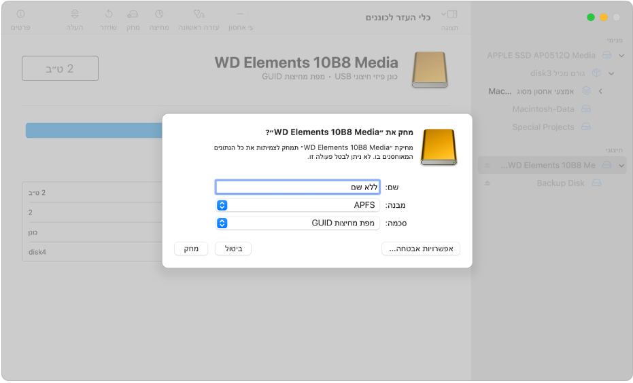This screenshot has height=383, width=633.
Task: Click the gold drive icon in erase dialog
Action: (x=439, y=147)
